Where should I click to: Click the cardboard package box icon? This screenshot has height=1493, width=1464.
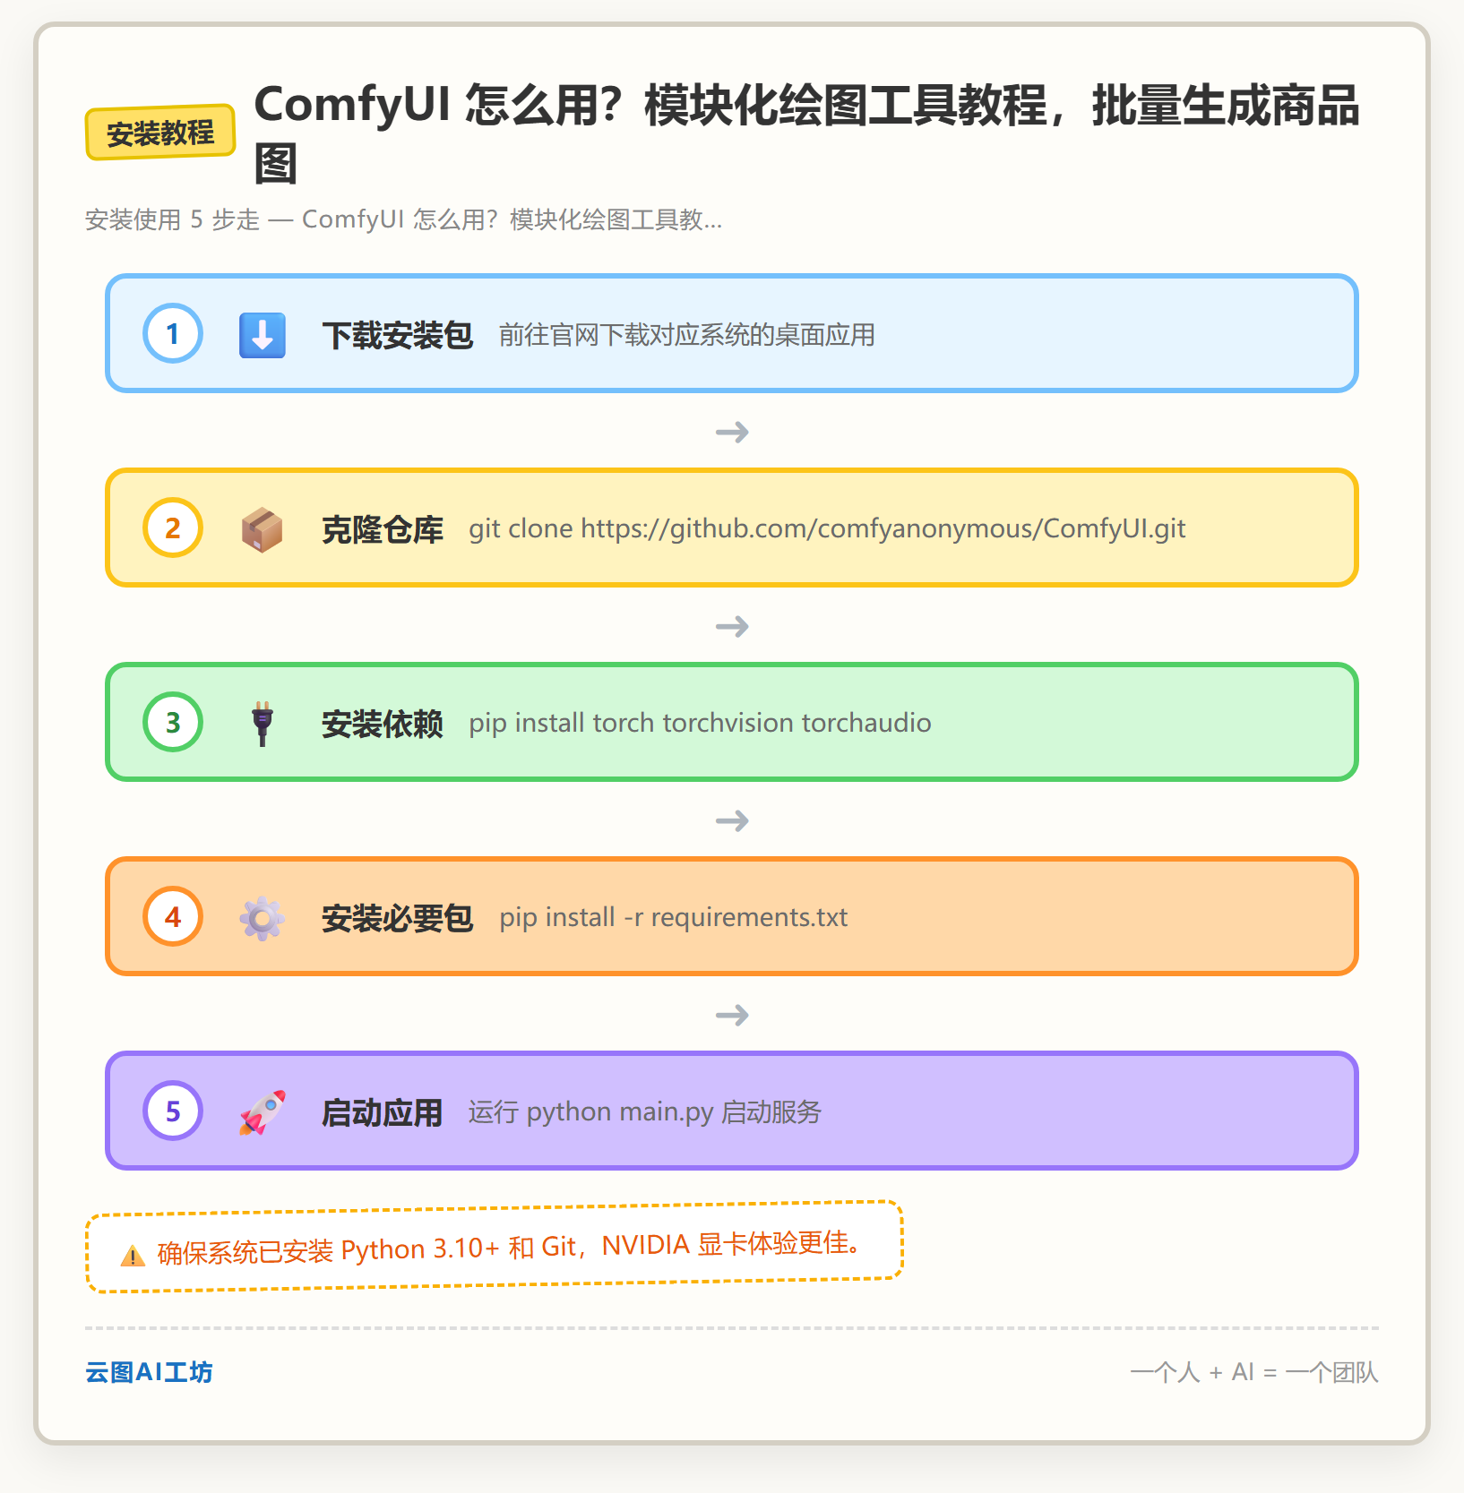(263, 529)
